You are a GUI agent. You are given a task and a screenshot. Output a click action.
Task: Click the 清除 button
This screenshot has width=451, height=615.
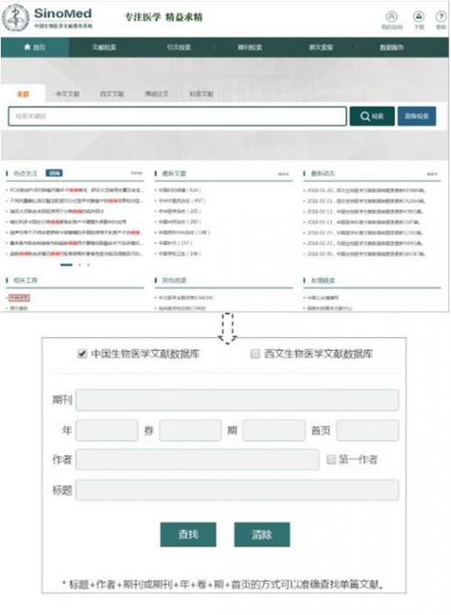coord(262,535)
